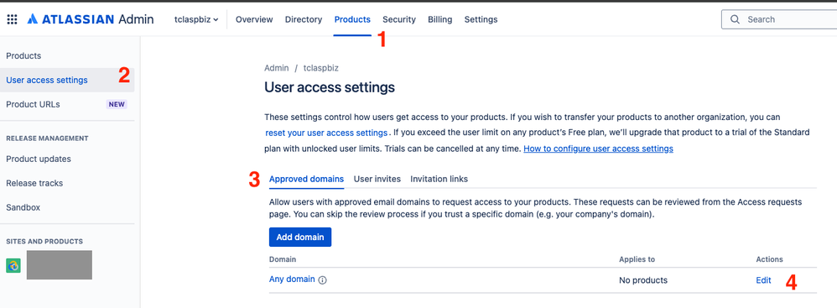Click the User access settings page heading
The width and height of the screenshot is (837, 308).
(330, 87)
